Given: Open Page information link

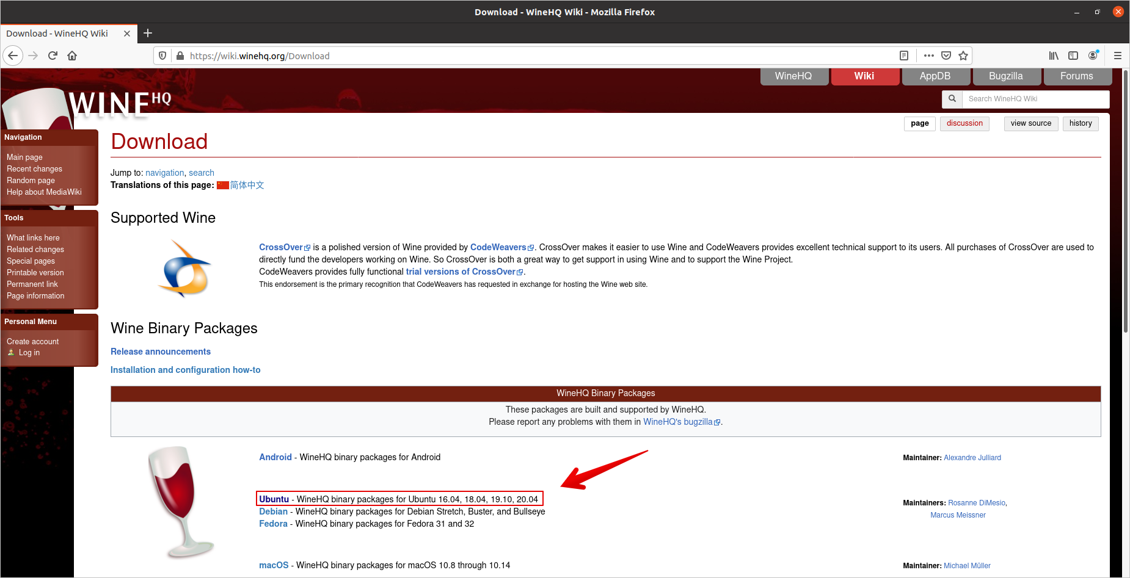Looking at the screenshot, I should point(35,296).
